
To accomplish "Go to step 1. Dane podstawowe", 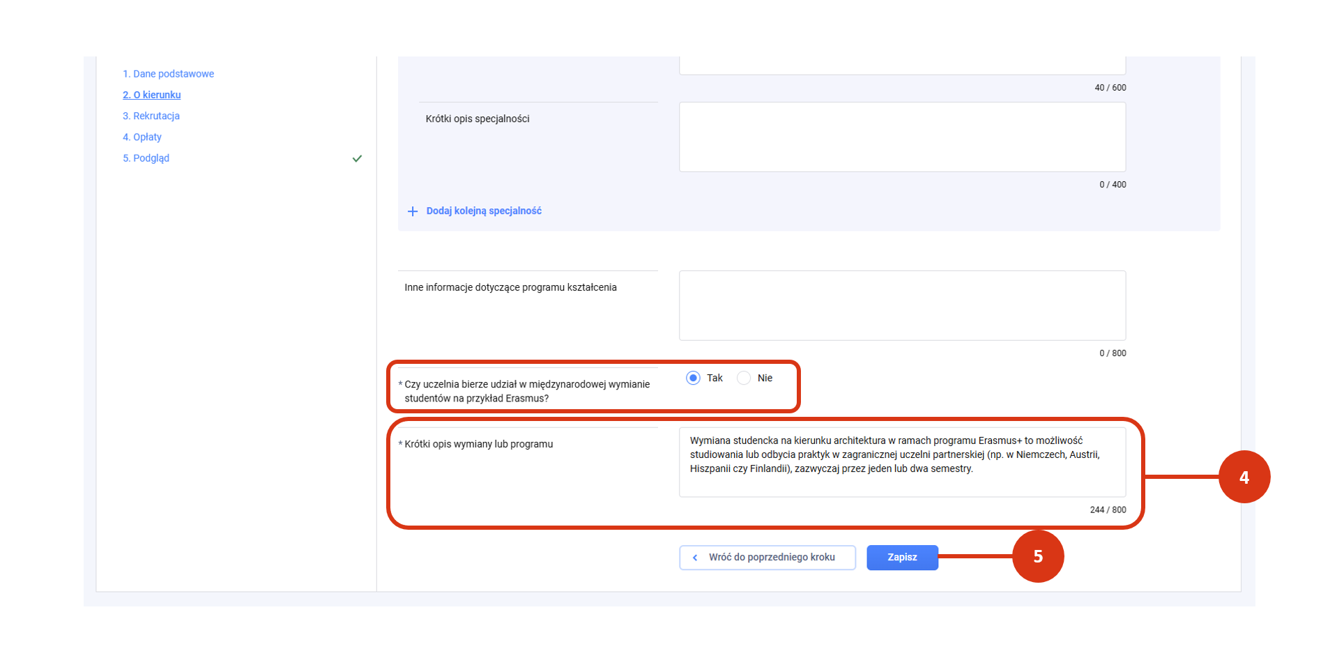I will [168, 74].
